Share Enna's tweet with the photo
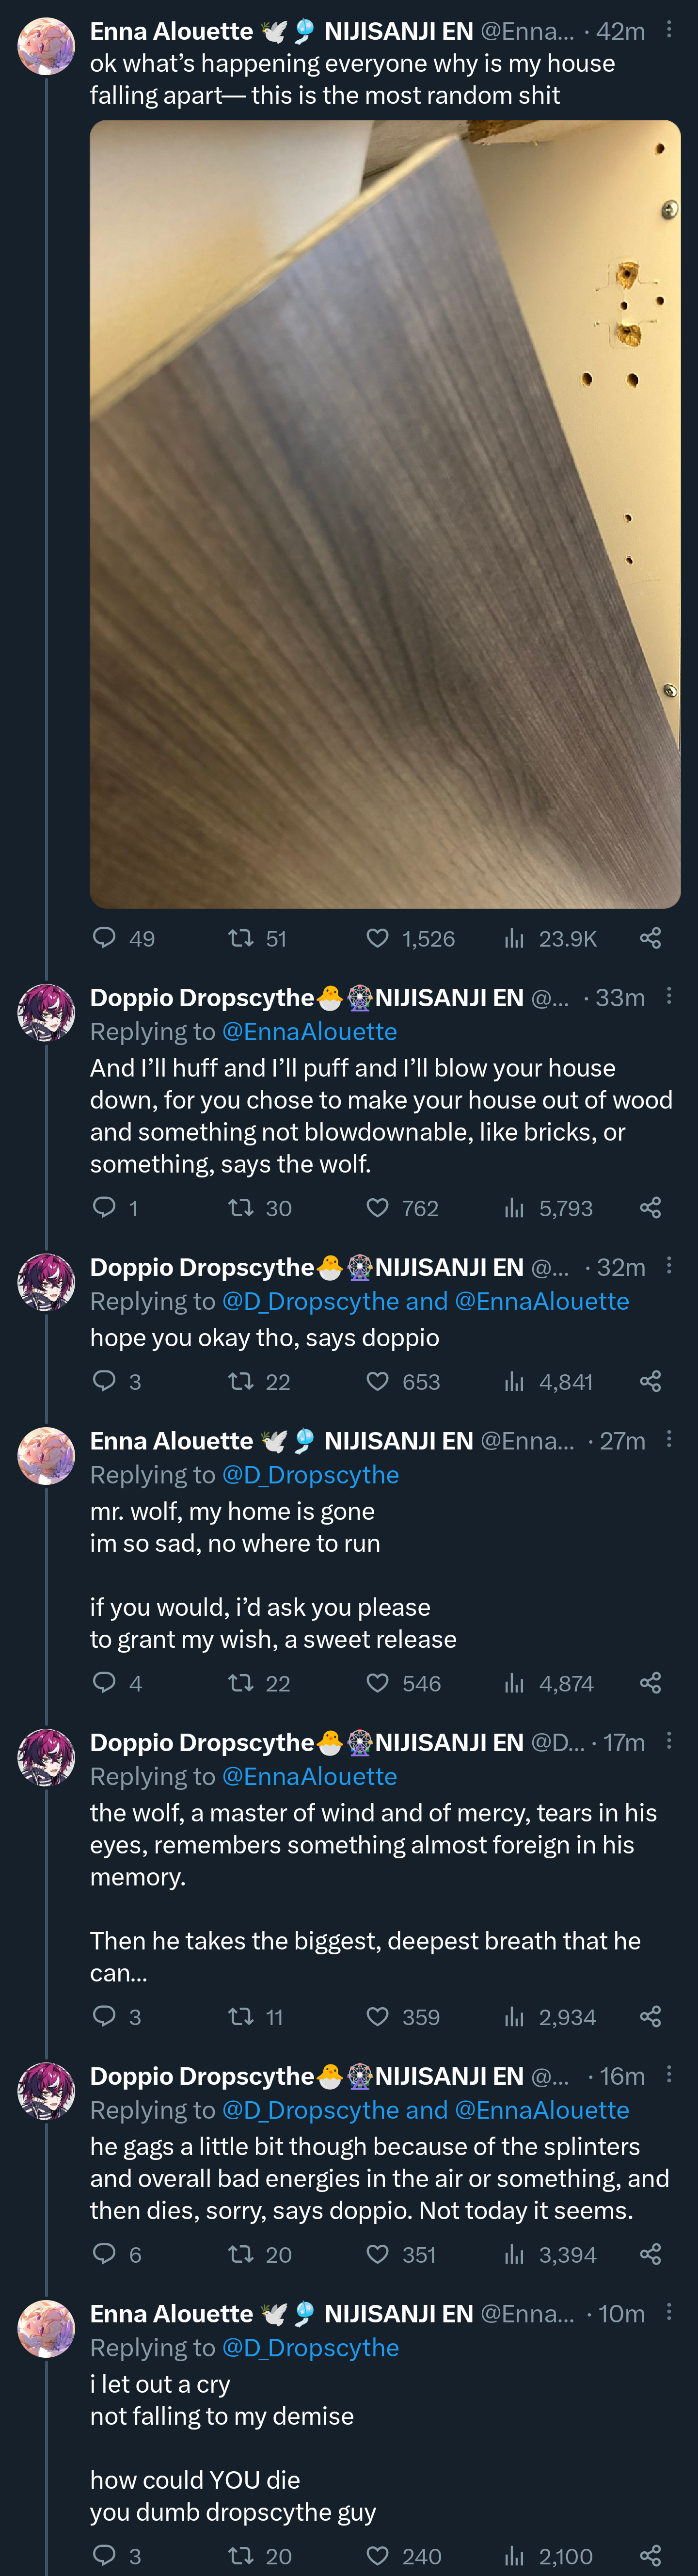698x2576 pixels. (650, 937)
